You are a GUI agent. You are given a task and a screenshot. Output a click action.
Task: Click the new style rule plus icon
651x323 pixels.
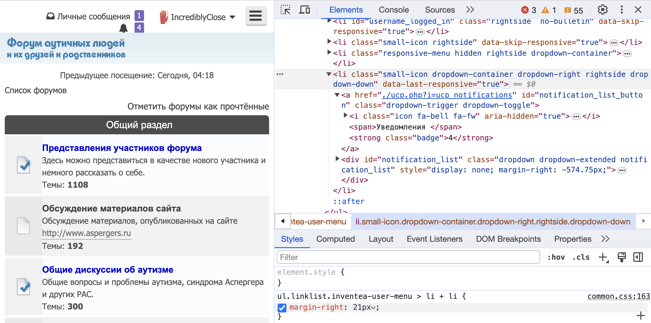pos(603,257)
